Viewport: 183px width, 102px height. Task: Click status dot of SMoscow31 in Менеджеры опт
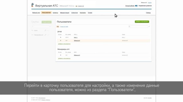61,55
